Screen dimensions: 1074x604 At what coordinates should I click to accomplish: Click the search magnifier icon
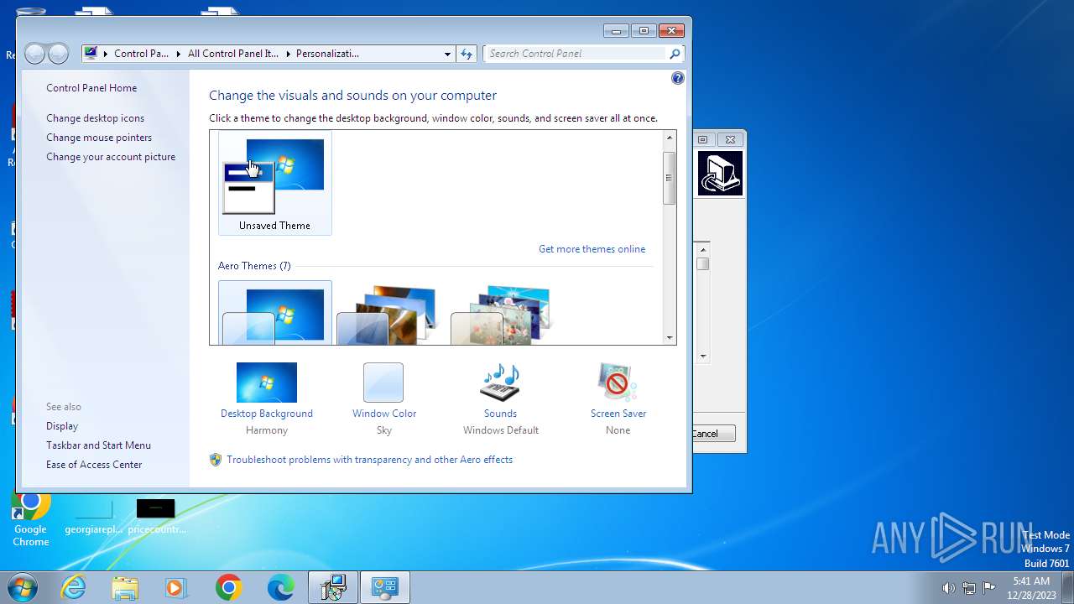pyautogui.click(x=675, y=54)
